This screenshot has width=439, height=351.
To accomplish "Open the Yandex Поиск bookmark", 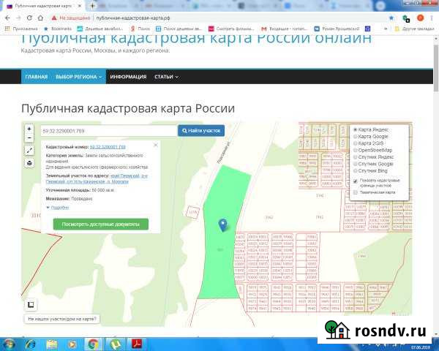I will 140,29.
